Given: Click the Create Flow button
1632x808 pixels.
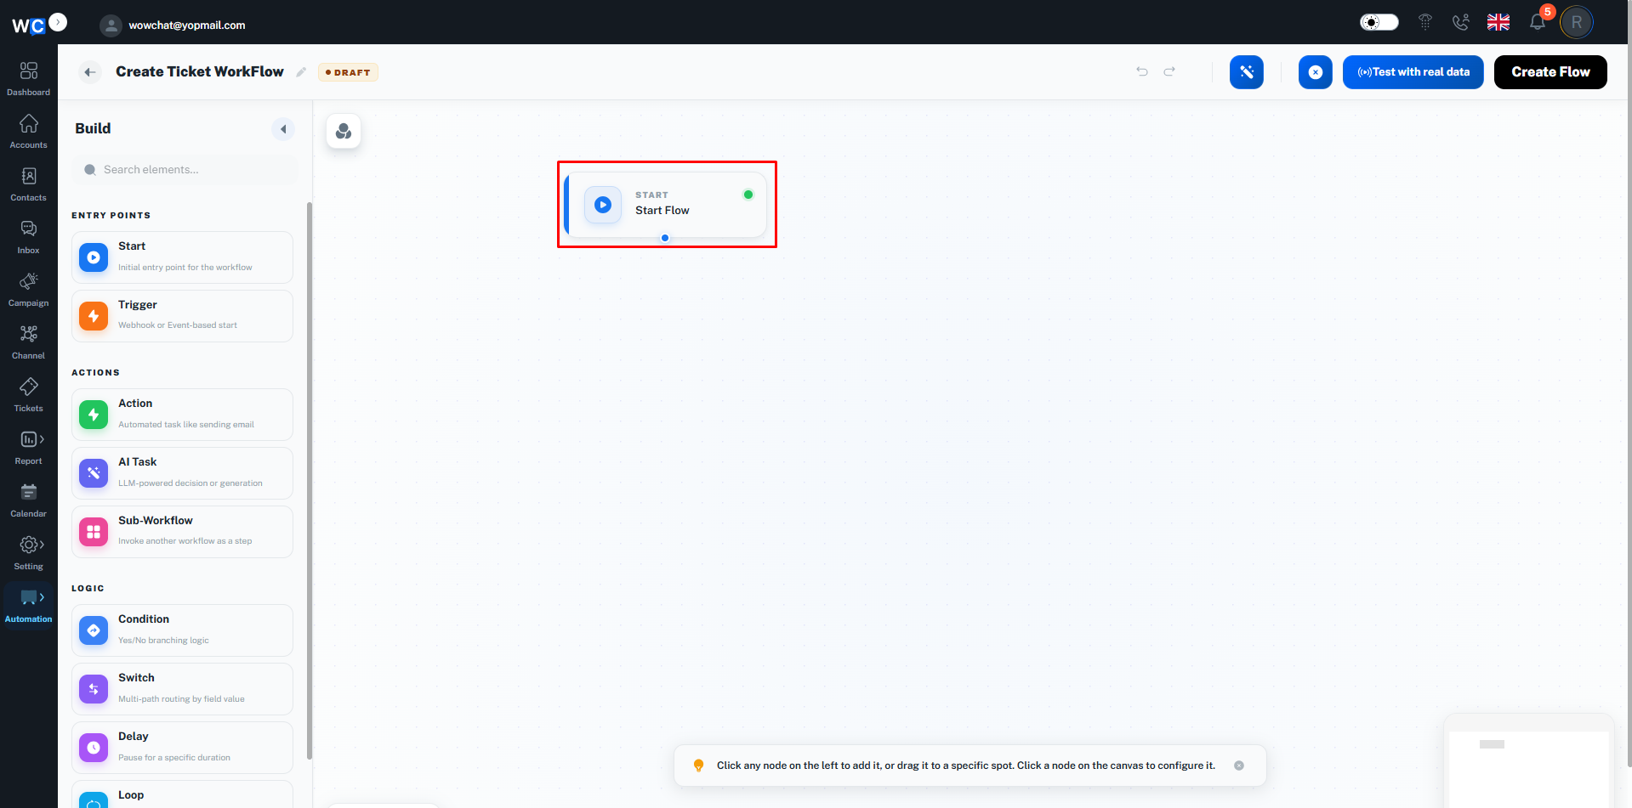Looking at the screenshot, I should point(1550,72).
